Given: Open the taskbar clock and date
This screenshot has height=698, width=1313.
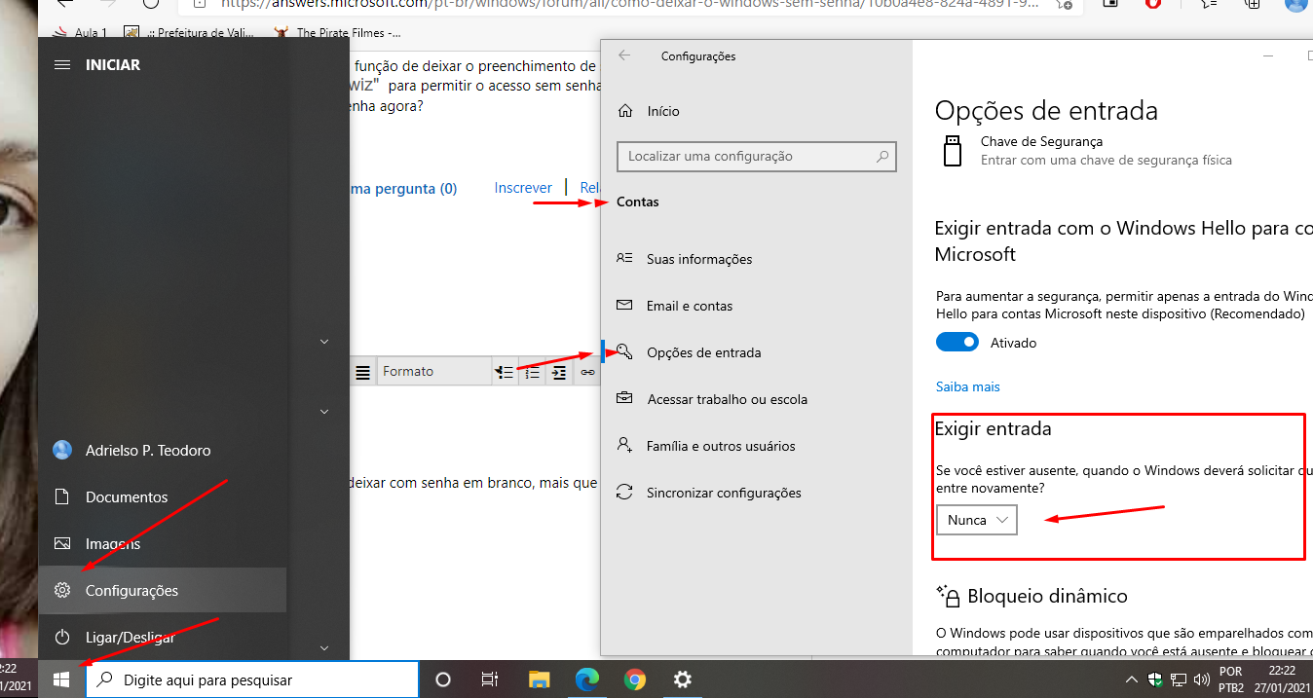Looking at the screenshot, I should pos(1282,680).
